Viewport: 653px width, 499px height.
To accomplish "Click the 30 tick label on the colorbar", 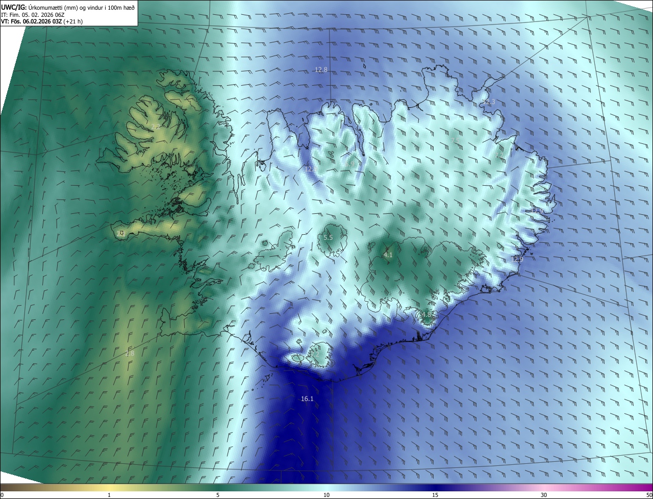I will (x=544, y=495).
